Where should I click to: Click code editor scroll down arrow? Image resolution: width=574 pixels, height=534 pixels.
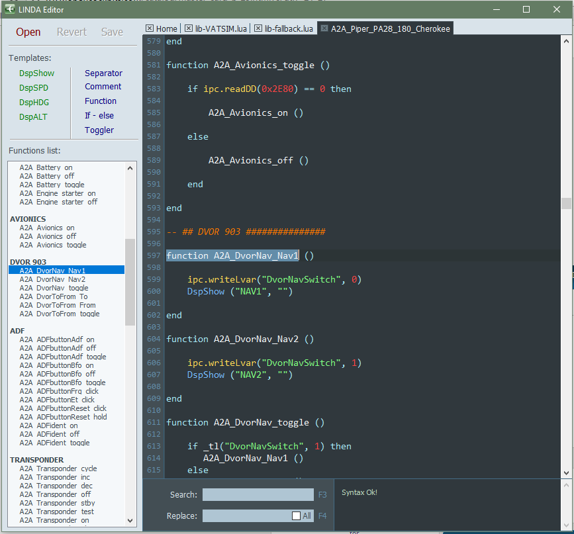point(566,473)
